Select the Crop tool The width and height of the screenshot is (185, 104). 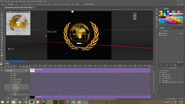(2, 20)
